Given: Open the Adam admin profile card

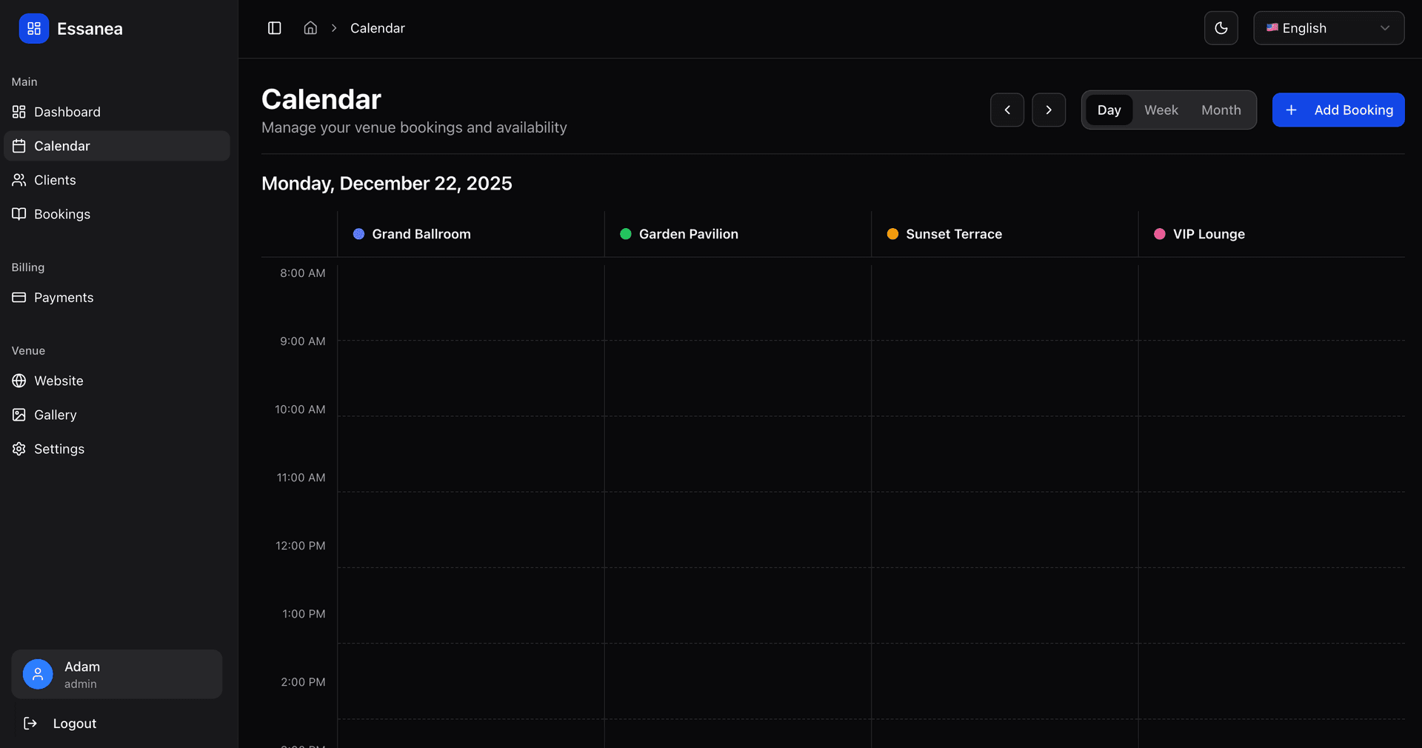Looking at the screenshot, I should tap(116, 674).
